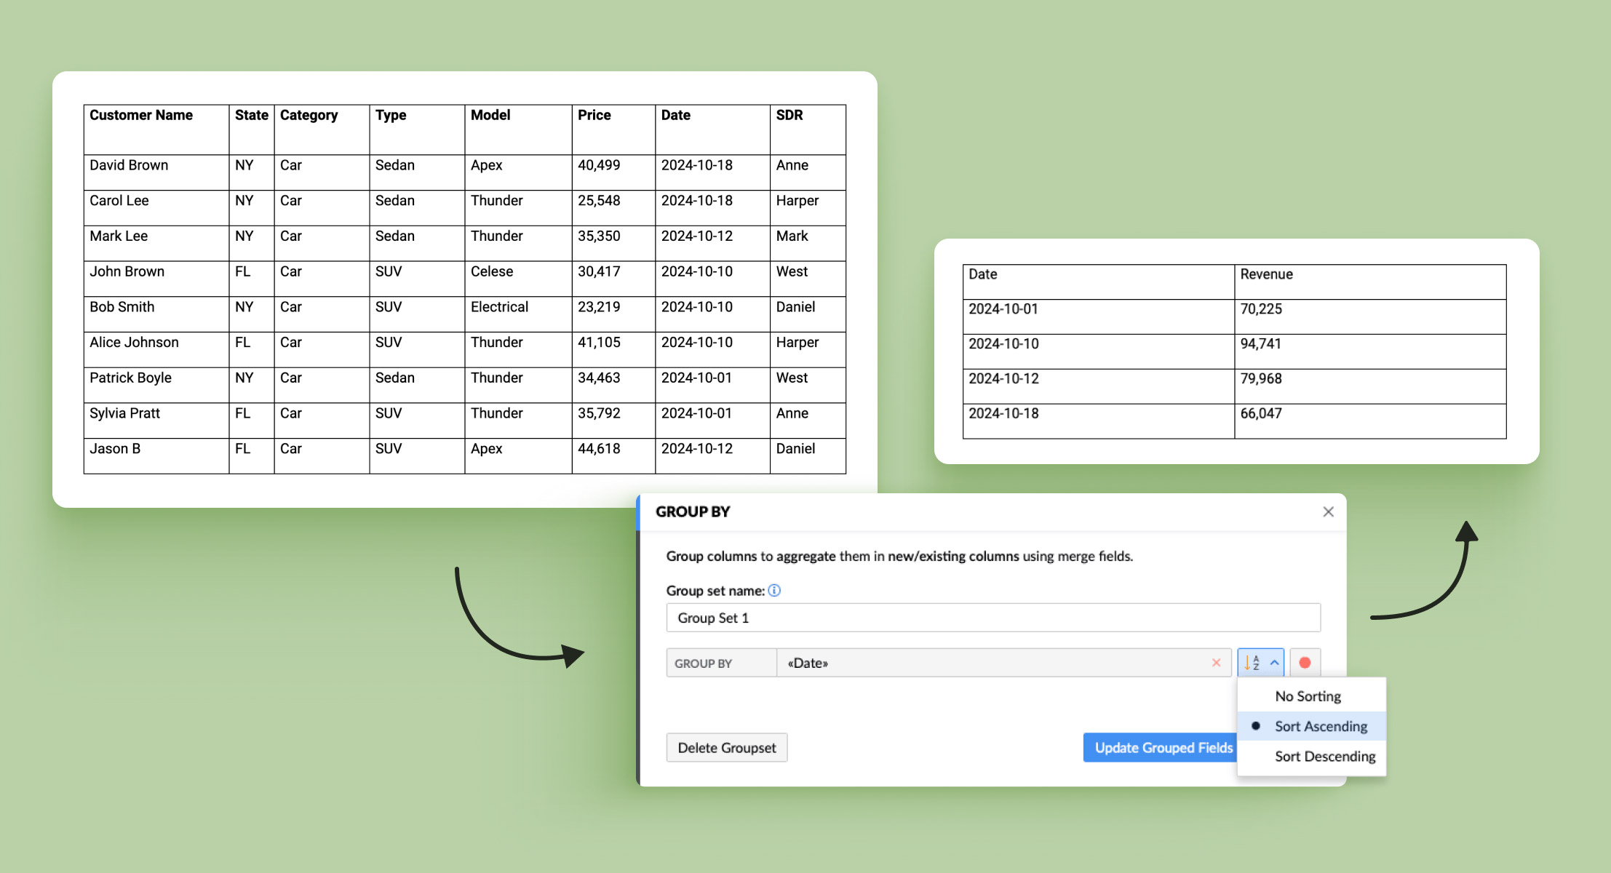Open the sort order A-Z dropdown

(x=1260, y=663)
